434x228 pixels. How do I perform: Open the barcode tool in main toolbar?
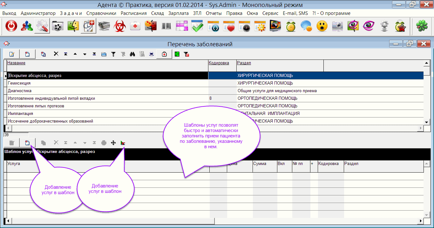coord(166,27)
